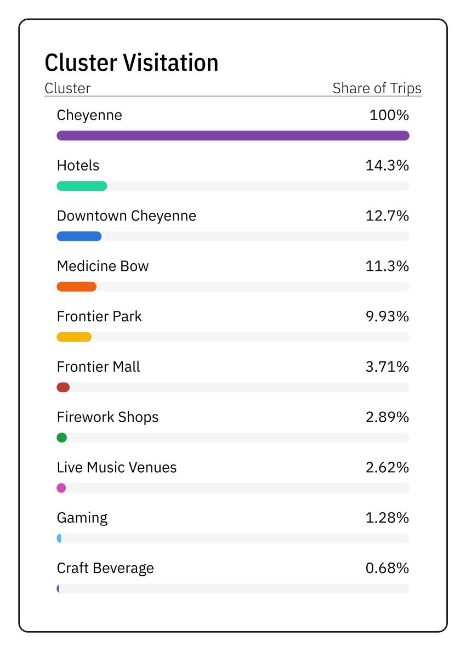466x658 pixels.
Task: Open the Firework Shops cluster label
Action: (x=107, y=417)
